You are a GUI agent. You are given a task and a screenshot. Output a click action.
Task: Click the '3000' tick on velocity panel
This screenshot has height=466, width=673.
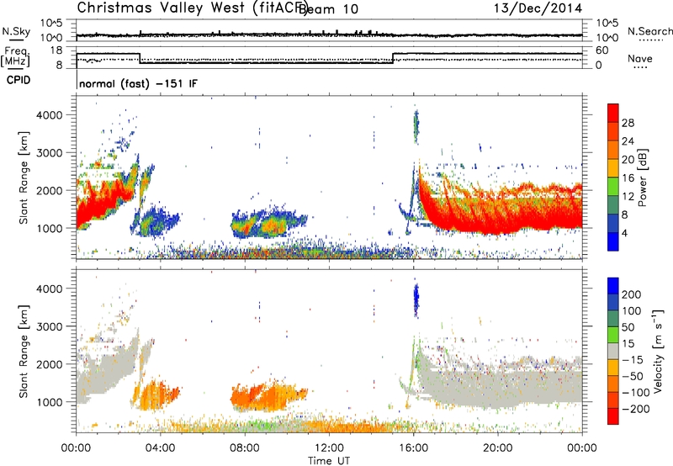pyautogui.click(x=50, y=326)
